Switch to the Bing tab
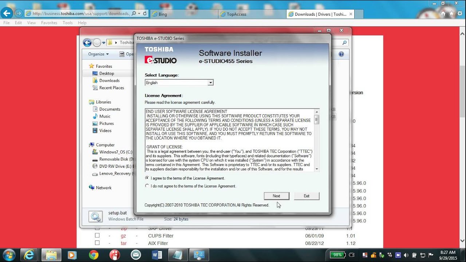Viewport: 466px width, 262px height. coord(185,14)
